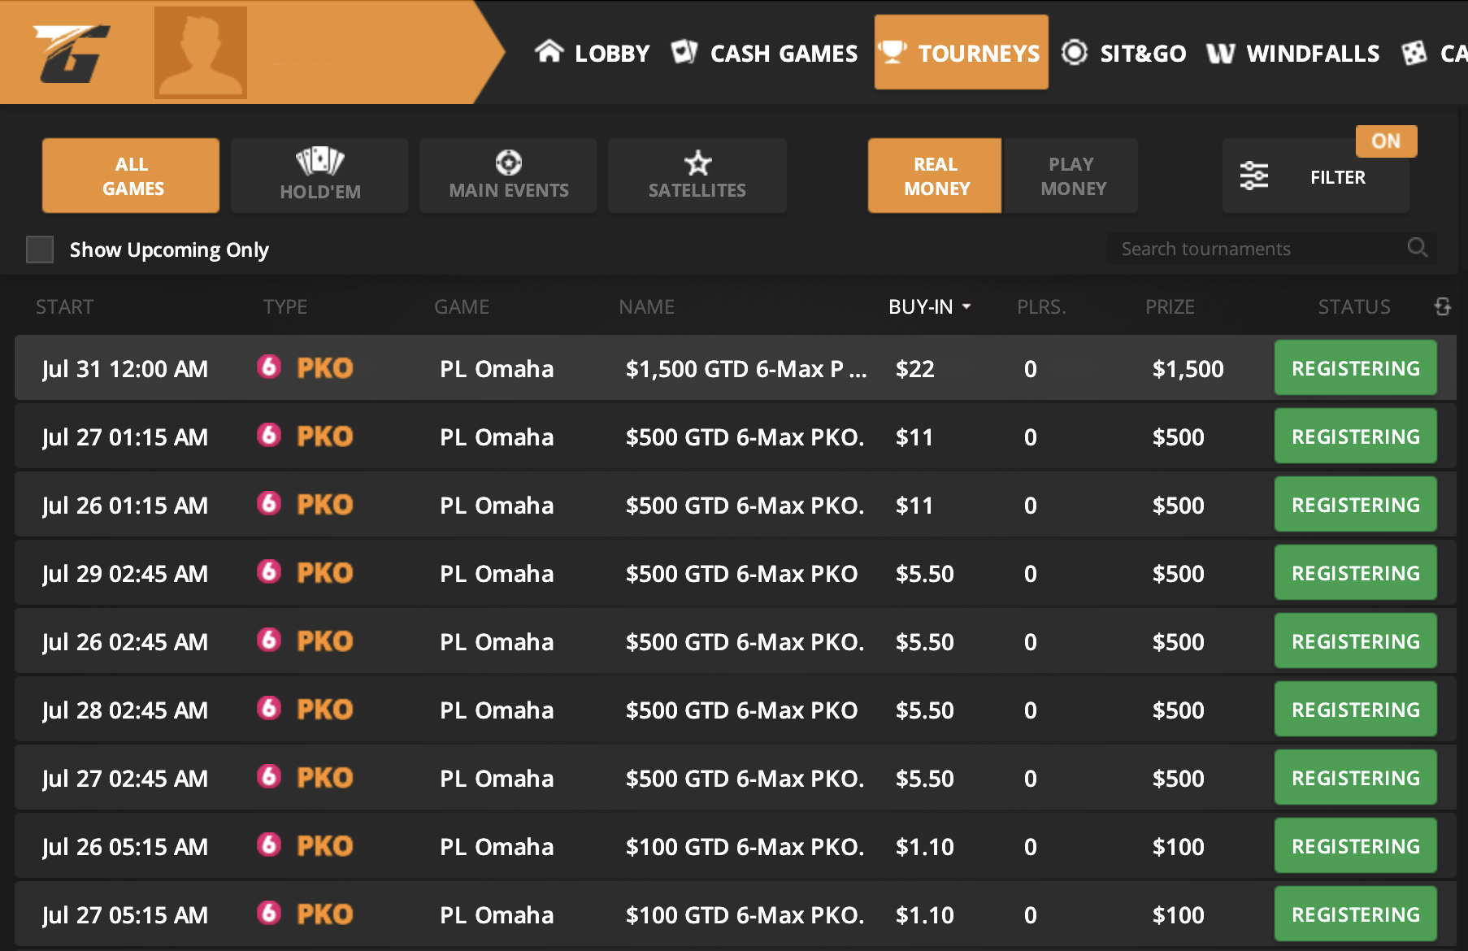Enable Show Upcoming Only checkbox

coord(40,250)
